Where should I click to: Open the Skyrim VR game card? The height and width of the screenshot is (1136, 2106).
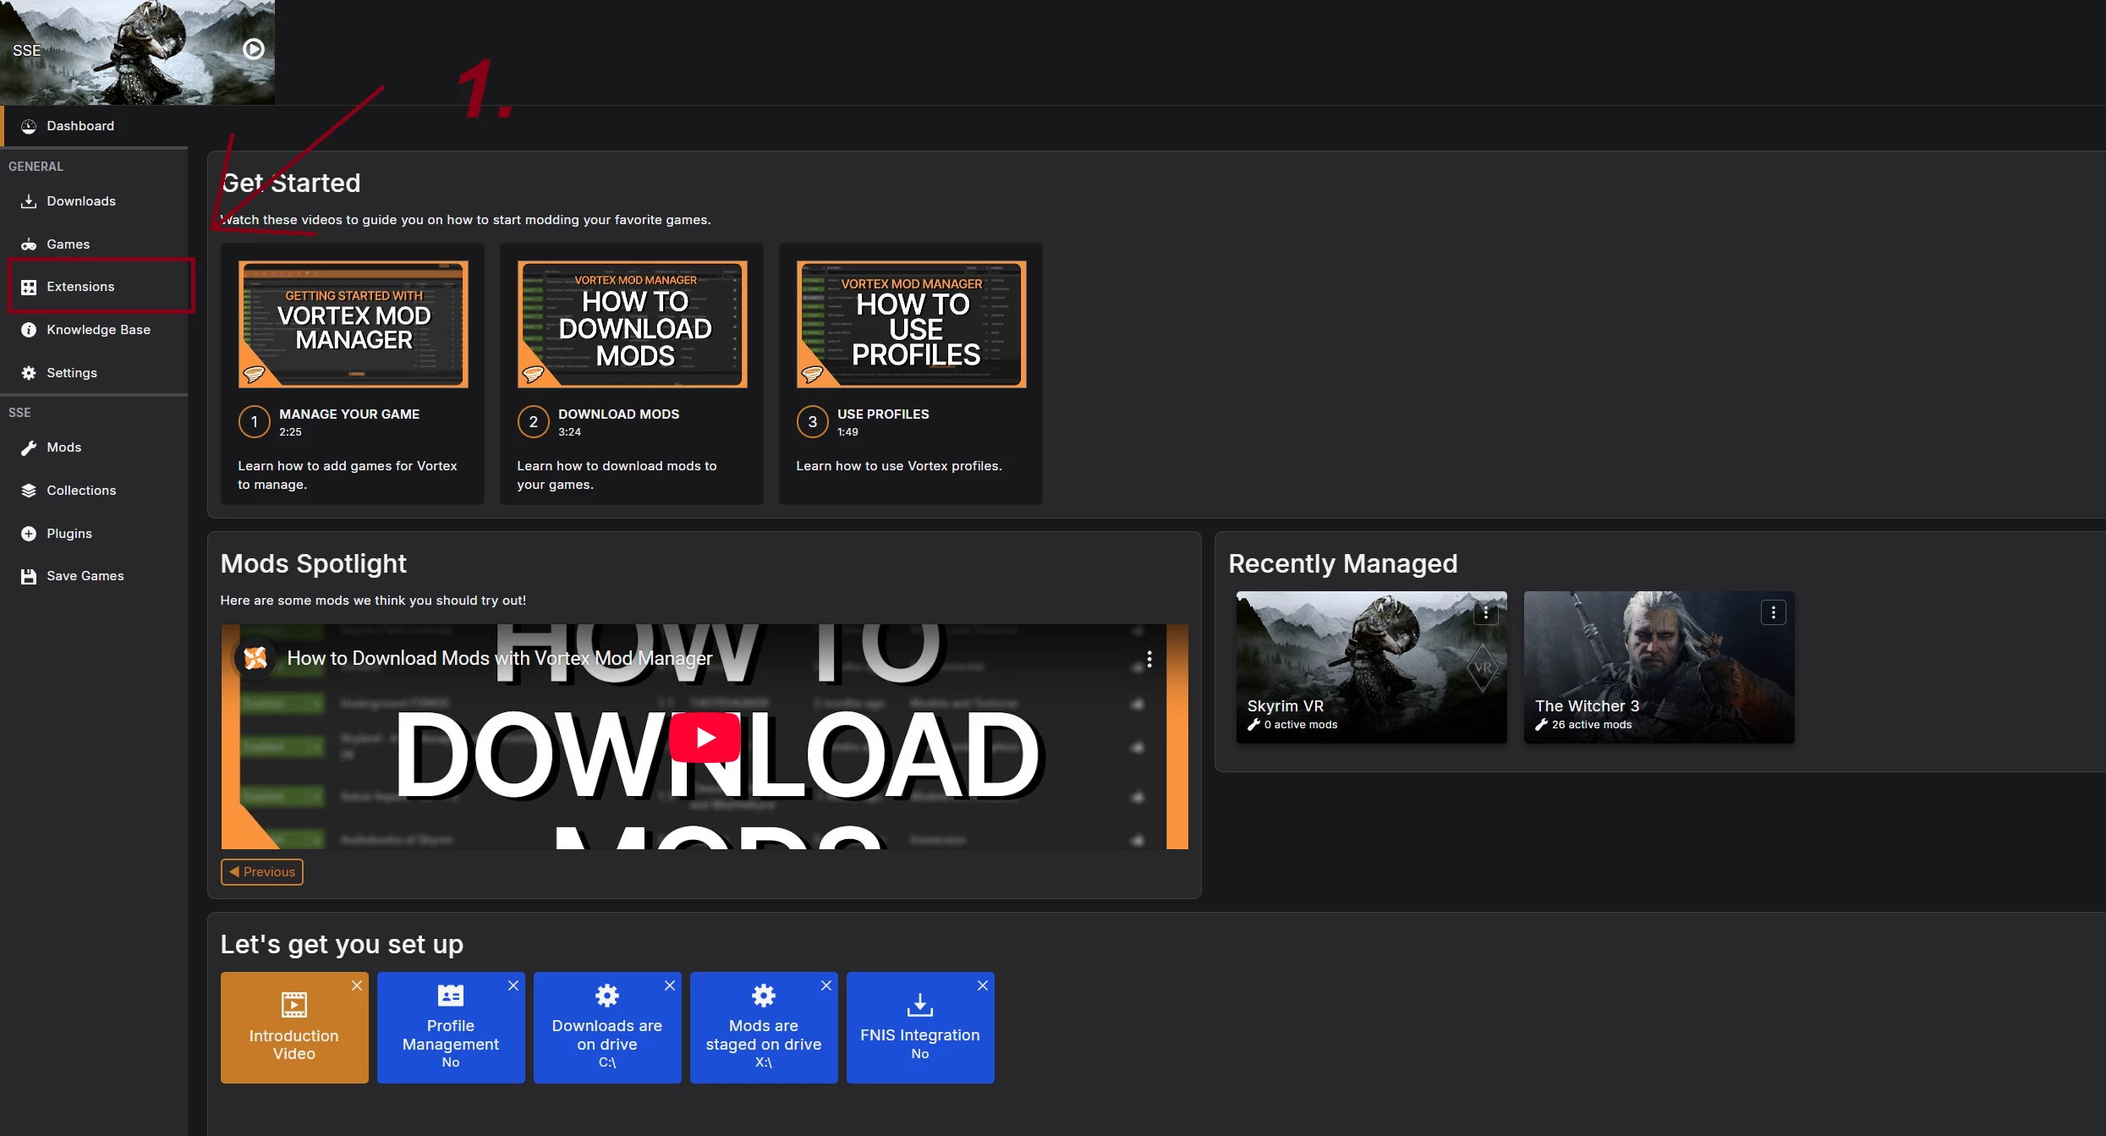[1371, 667]
